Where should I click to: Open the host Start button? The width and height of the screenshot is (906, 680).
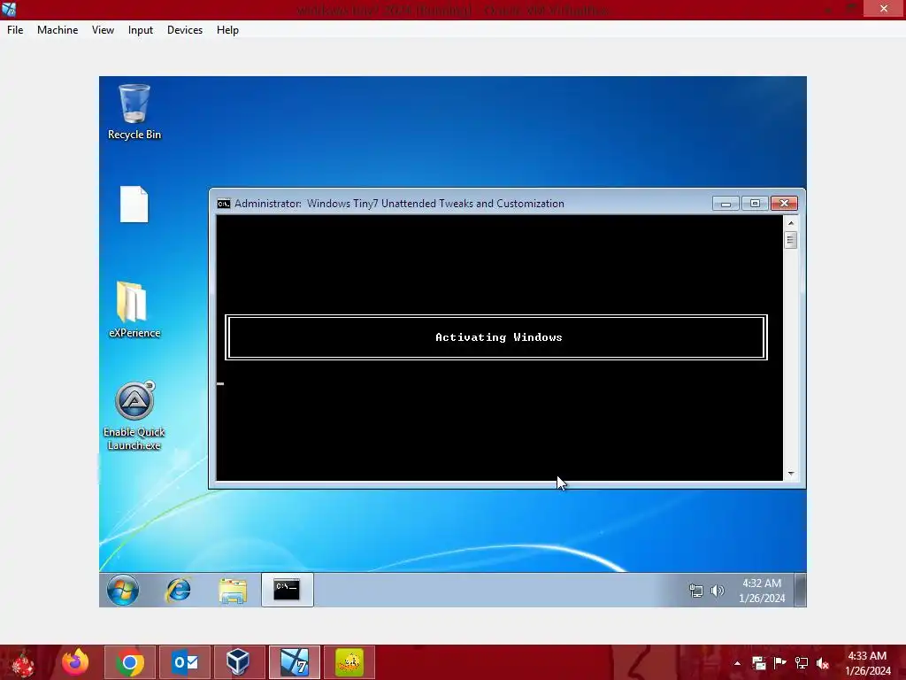pos(22,662)
